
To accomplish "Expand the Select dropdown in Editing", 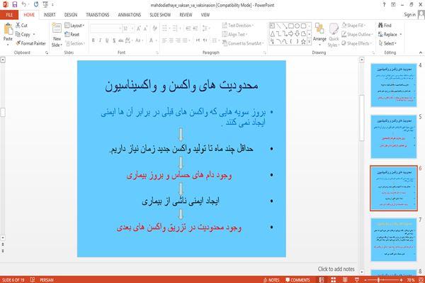I will (387, 43).
